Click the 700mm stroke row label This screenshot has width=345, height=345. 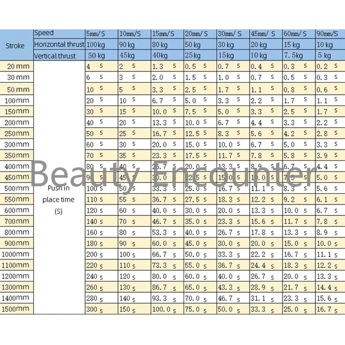[16, 221]
